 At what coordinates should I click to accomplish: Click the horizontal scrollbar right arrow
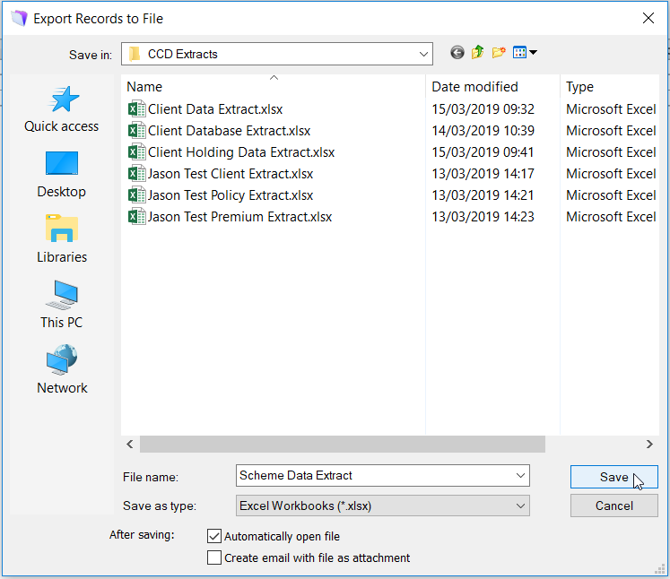[649, 444]
